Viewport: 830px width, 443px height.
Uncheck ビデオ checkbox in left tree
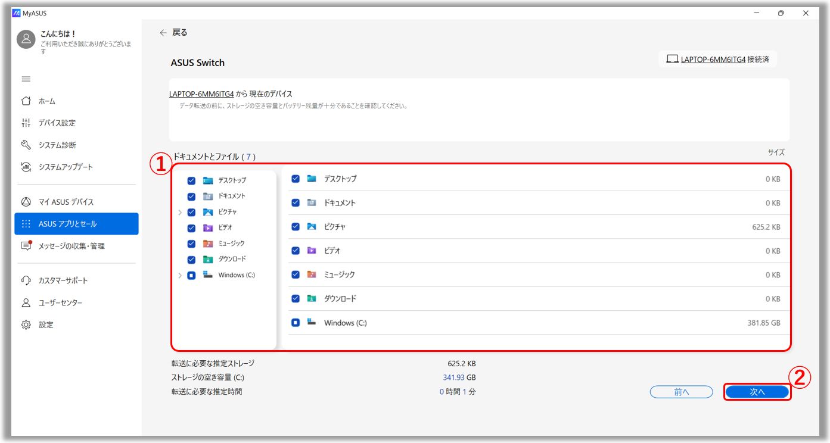coord(191,228)
